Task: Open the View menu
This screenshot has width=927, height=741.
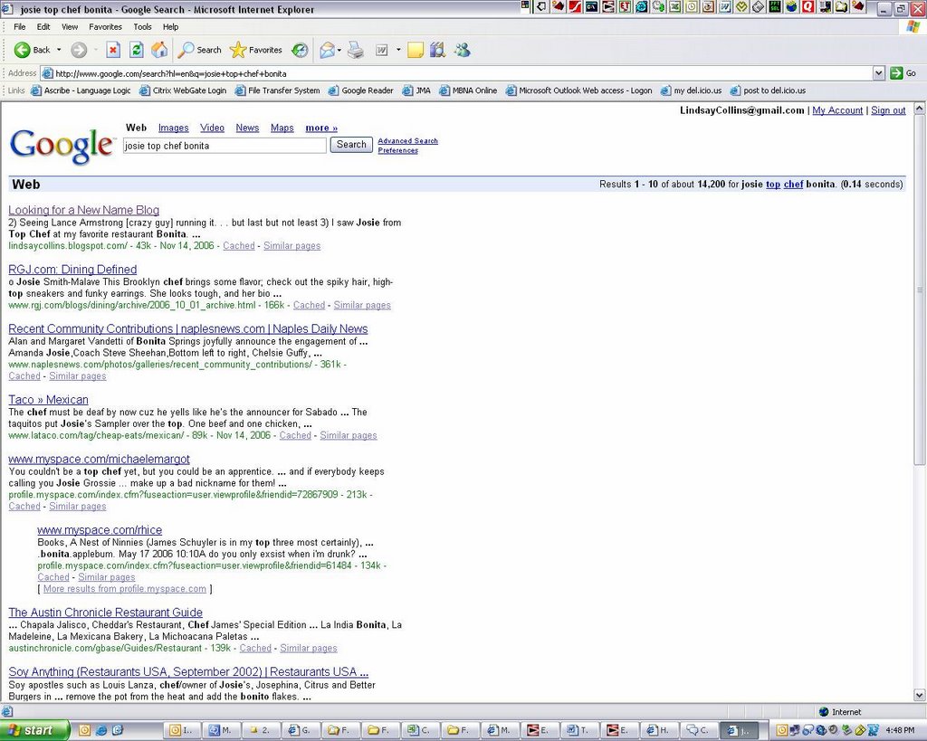Action: [x=69, y=26]
